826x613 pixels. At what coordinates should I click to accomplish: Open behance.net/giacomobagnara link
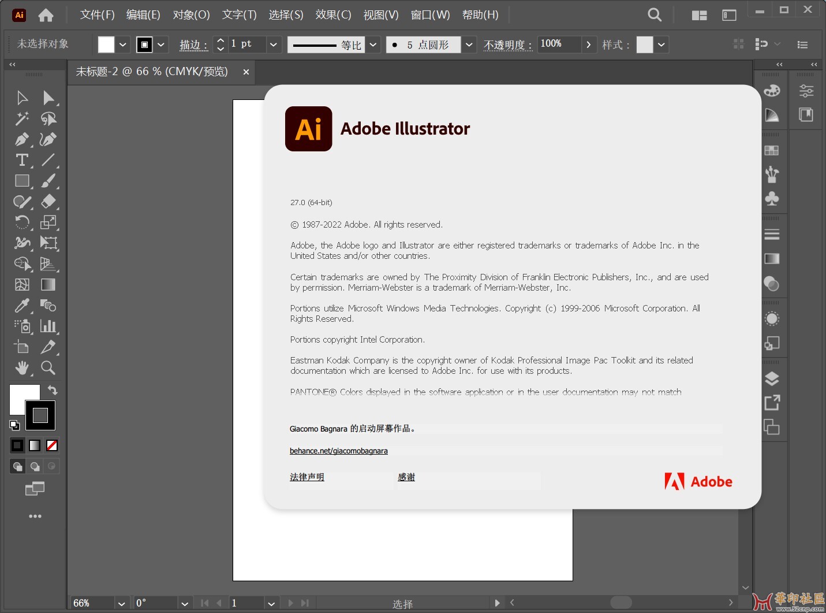click(x=339, y=451)
